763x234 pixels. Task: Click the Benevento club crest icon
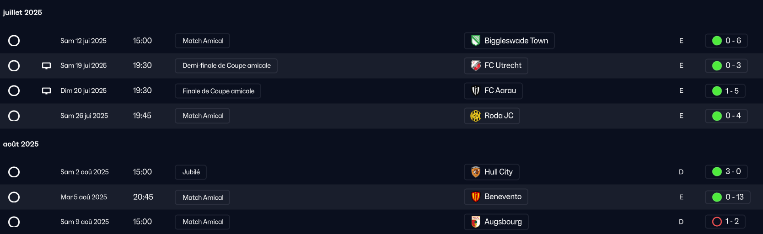[476, 197]
